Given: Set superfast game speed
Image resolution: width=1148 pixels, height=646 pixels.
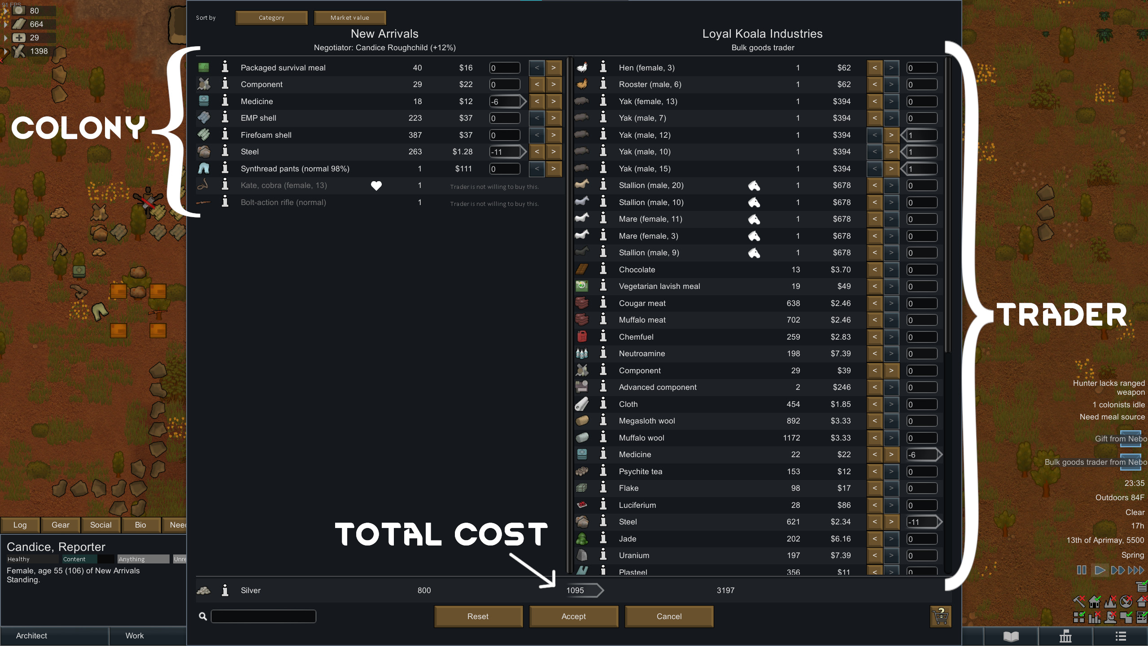Looking at the screenshot, I should click(1136, 570).
